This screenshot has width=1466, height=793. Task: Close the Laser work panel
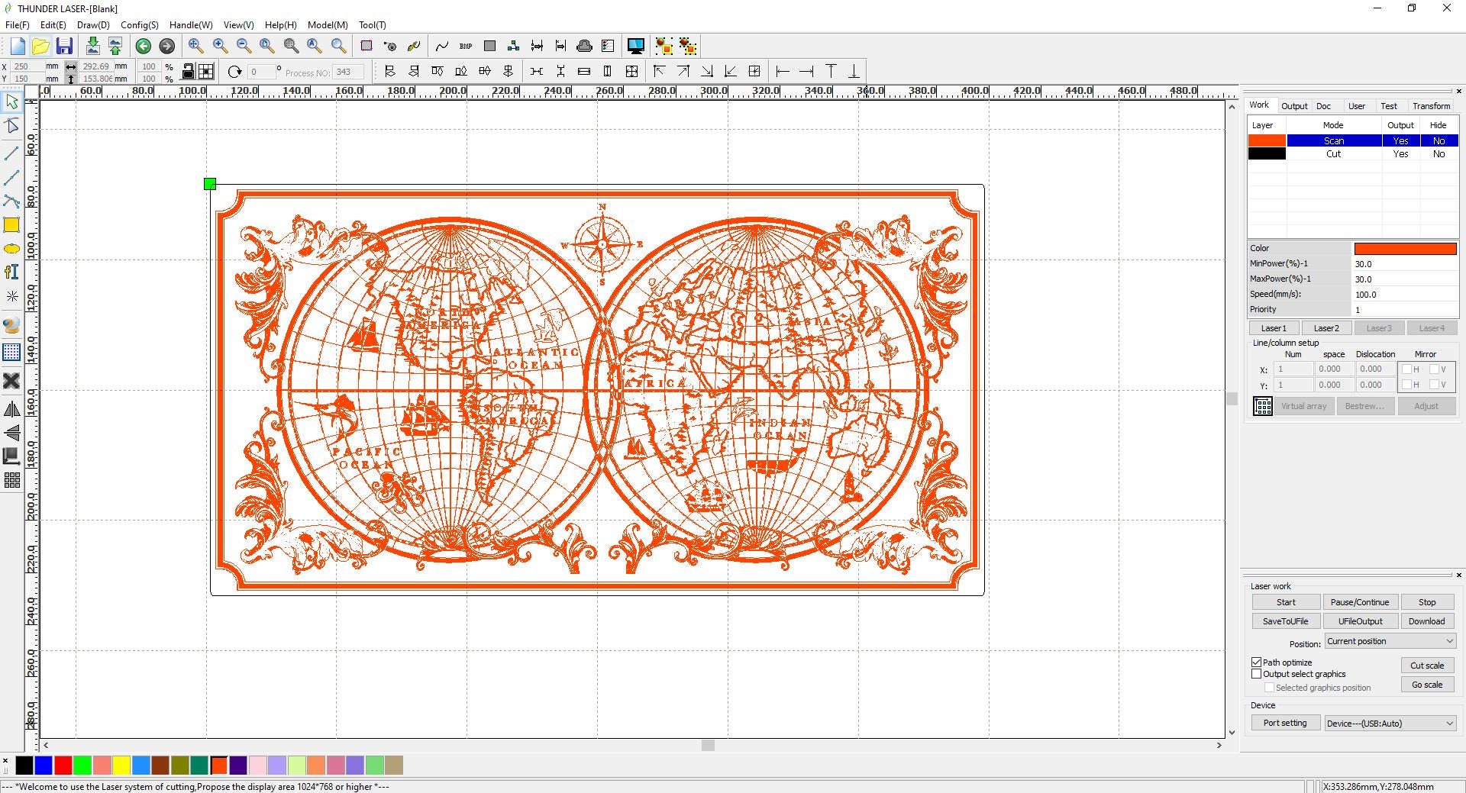(1458, 575)
